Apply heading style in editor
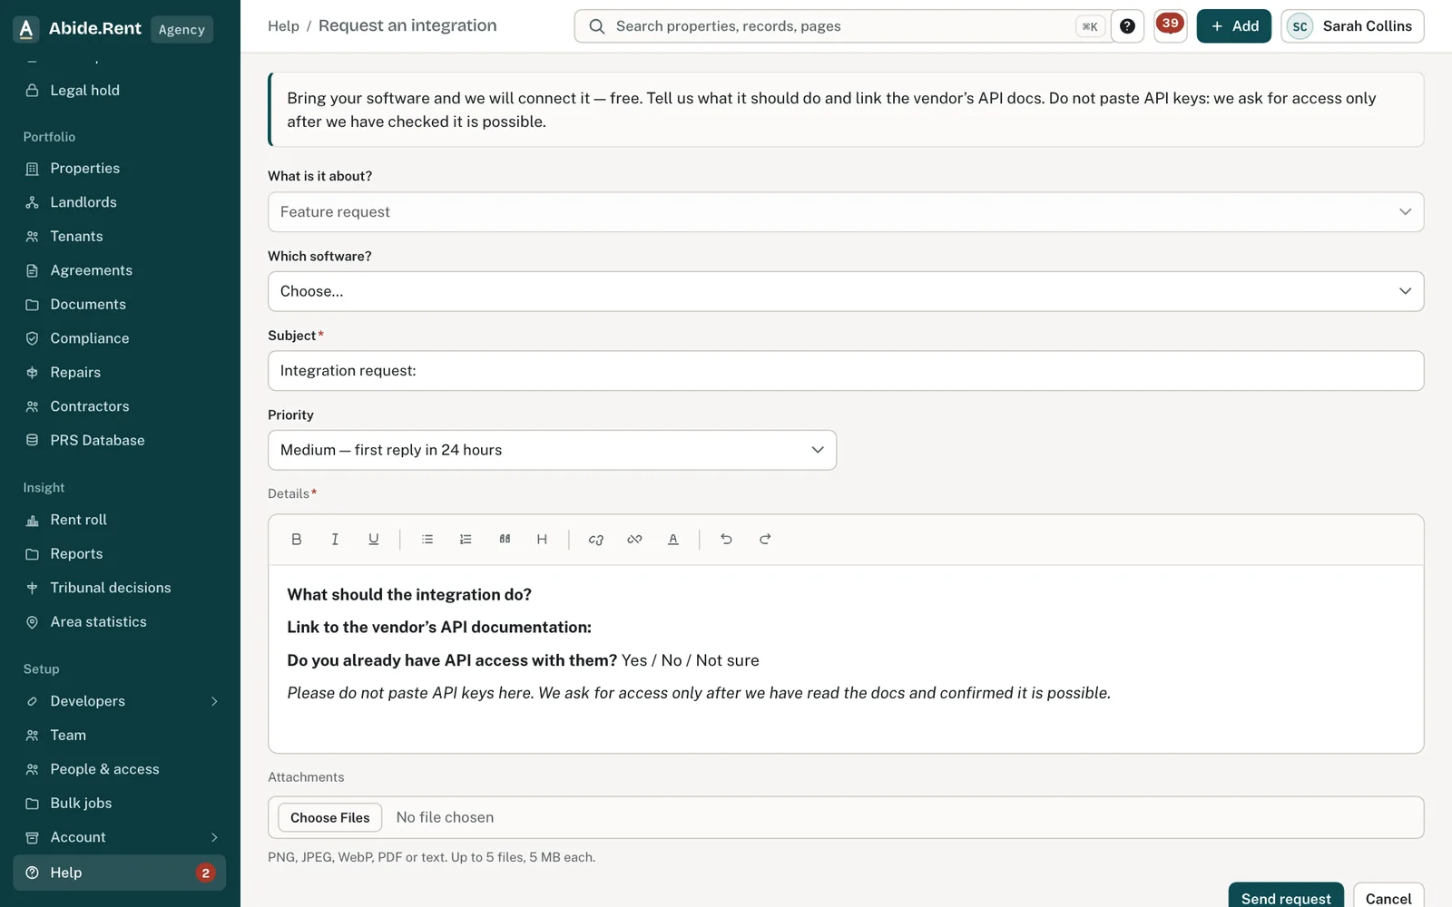 pyautogui.click(x=542, y=540)
